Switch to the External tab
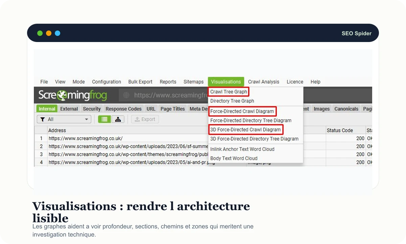 (x=69, y=109)
